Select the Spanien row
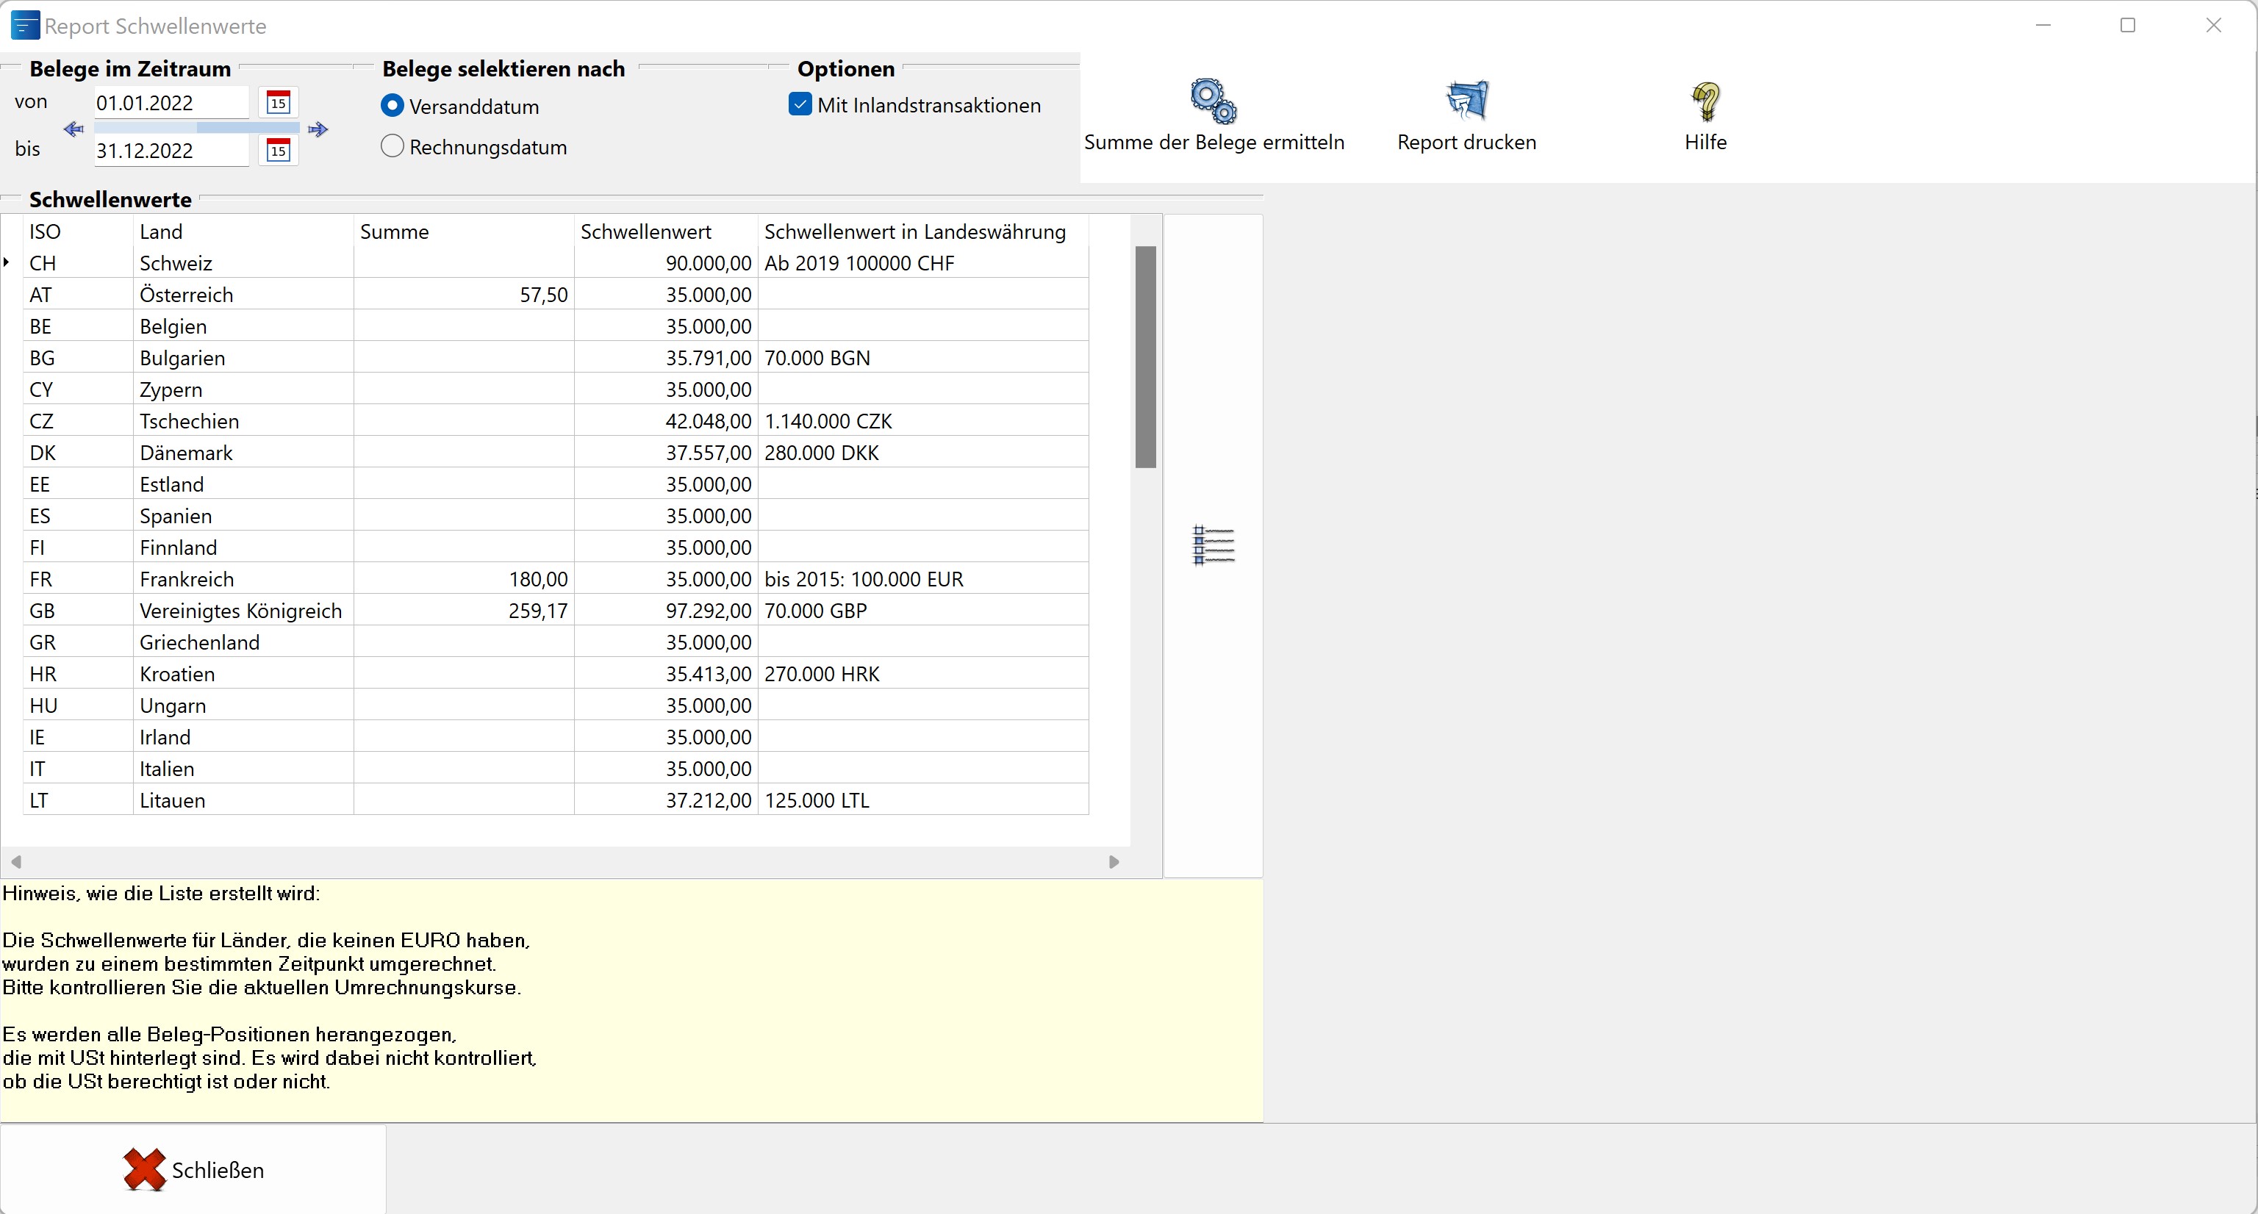The image size is (2258, 1214). tap(556, 515)
